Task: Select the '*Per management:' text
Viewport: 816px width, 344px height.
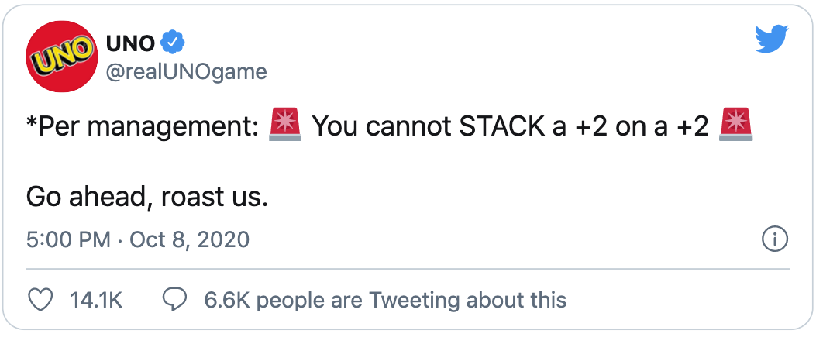Action: 143,127
